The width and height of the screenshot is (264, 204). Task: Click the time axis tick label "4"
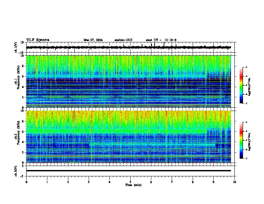tap(109, 182)
